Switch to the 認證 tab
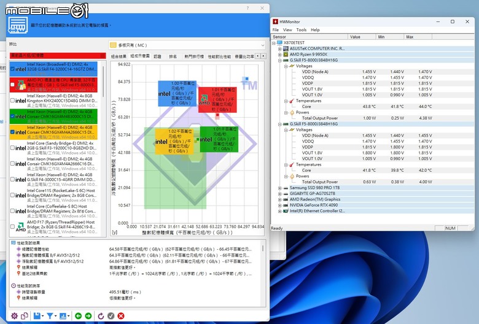479x324 pixels. tap(157, 56)
